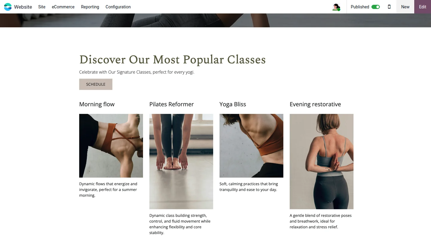Viewport: 431px width, 242px height.
Task: Expand the Configuration dropdown menu
Action: pyautogui.click(x=118, y=7)
